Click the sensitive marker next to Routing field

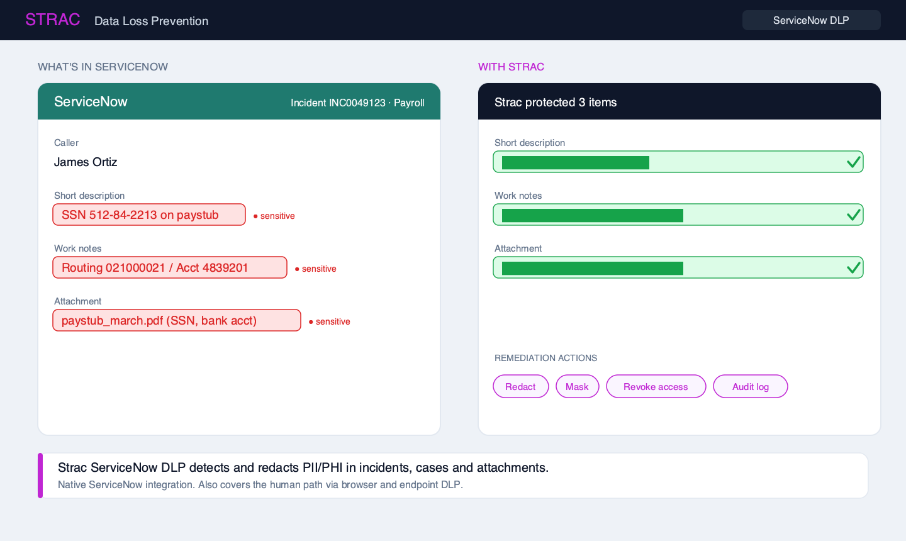click(316, 269)
